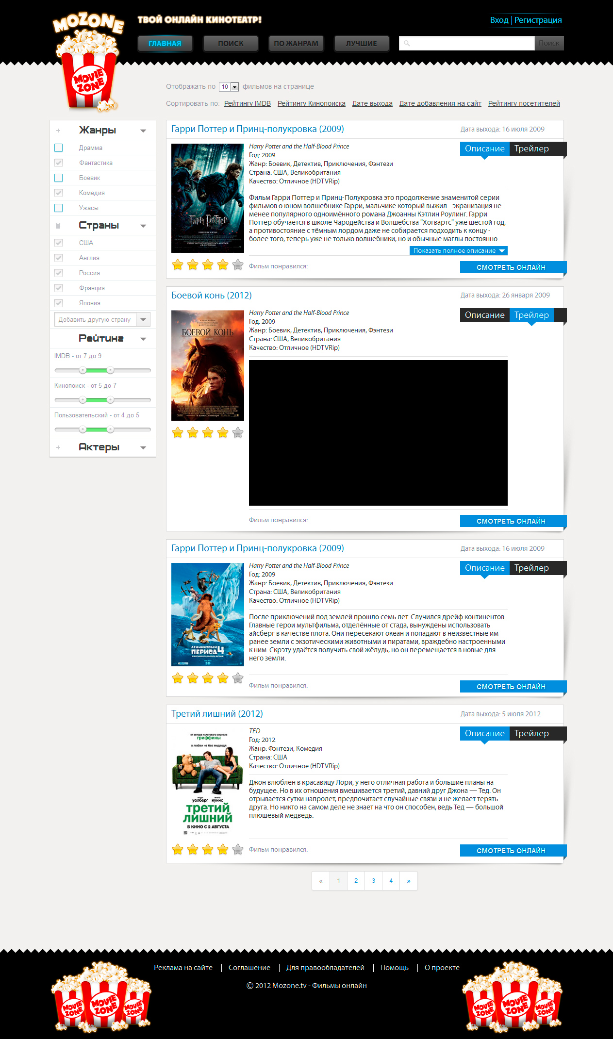Rate Боевой конь with two stars
Image resolution: width=613 pixels, height=1039 pixels.
193,432
